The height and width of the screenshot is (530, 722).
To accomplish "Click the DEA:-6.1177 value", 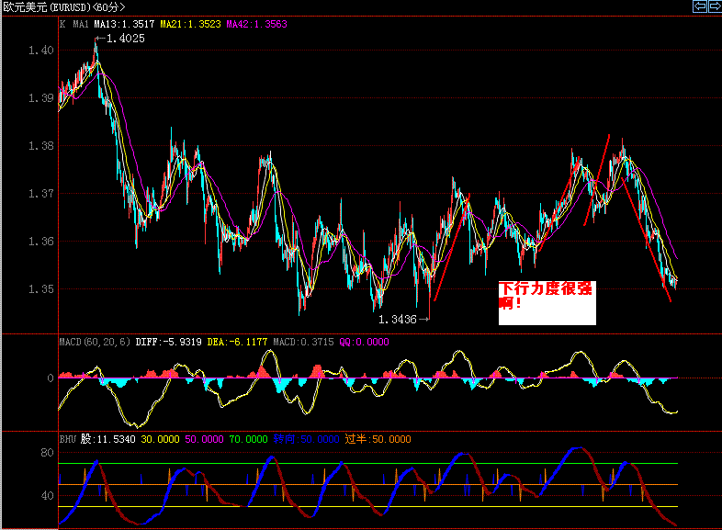I will 237,342.
